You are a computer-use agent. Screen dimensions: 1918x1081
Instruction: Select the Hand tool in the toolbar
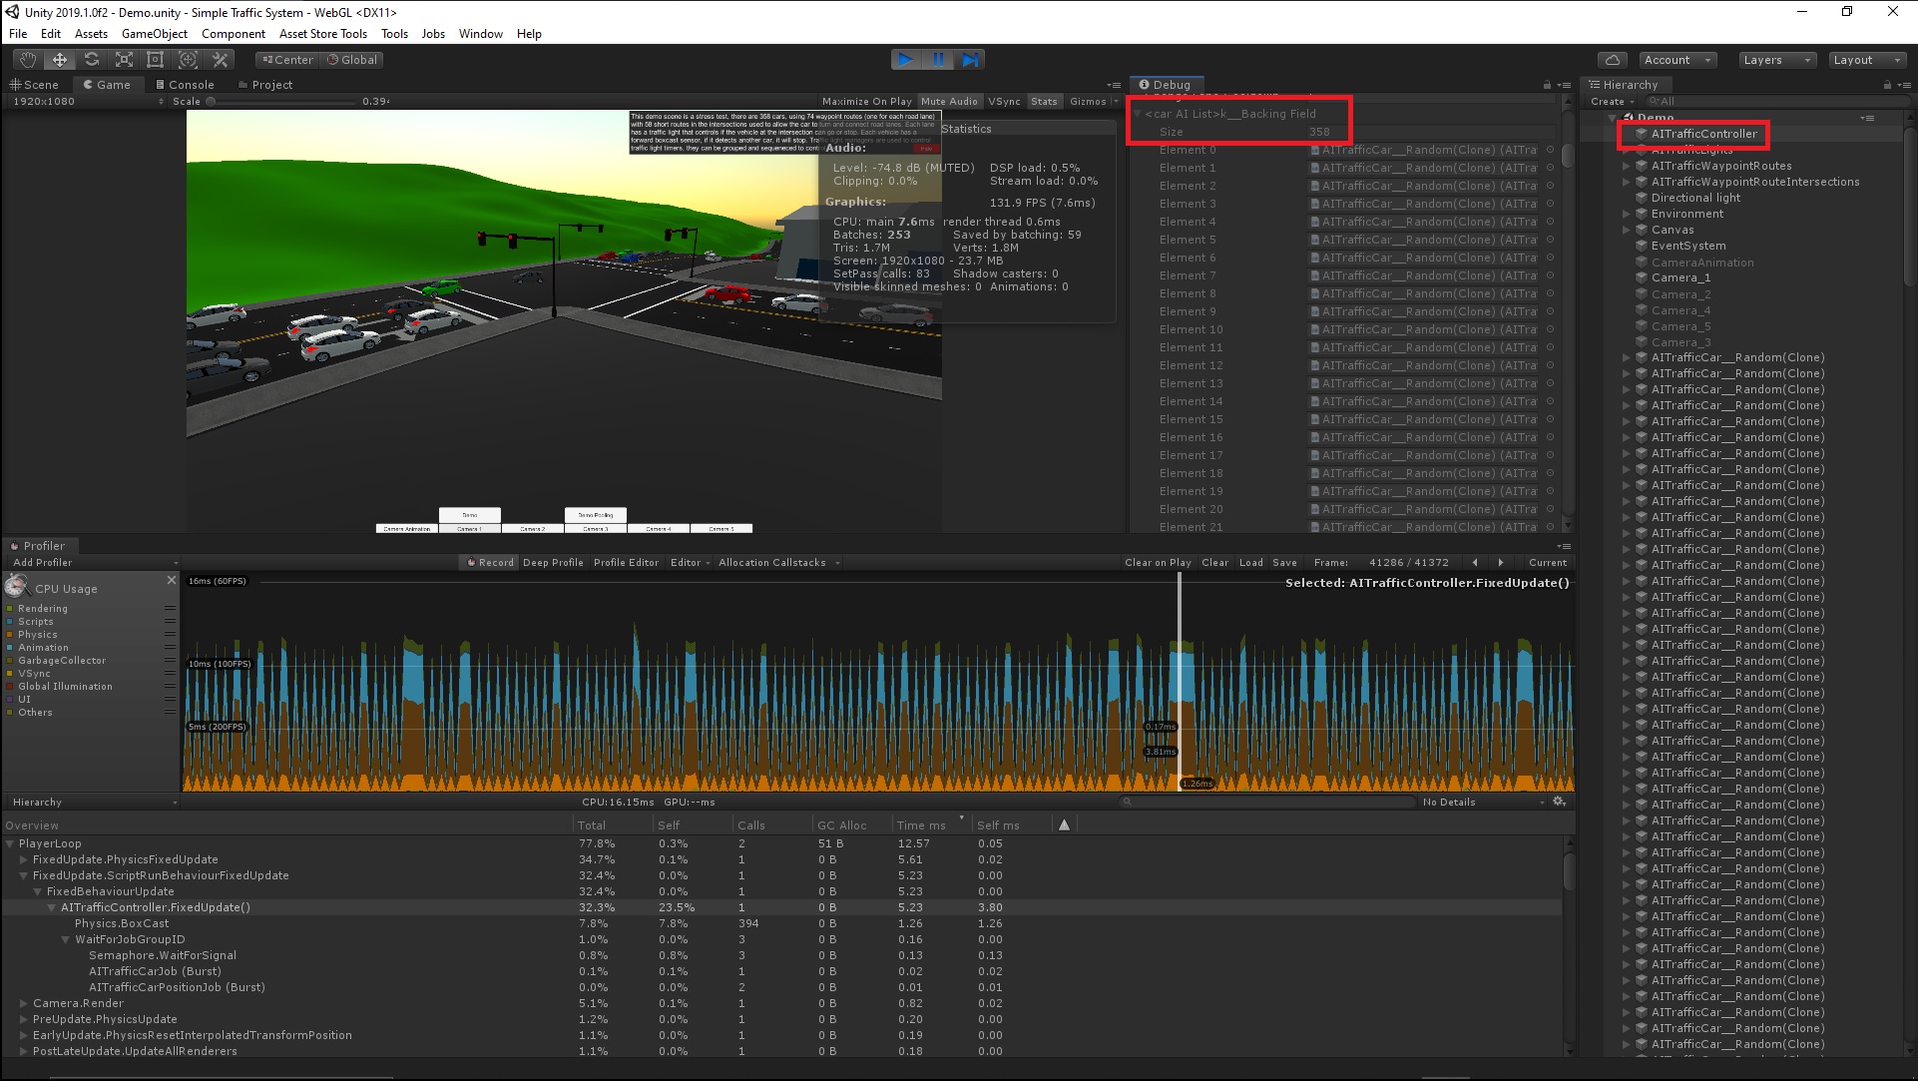point(26,60)
